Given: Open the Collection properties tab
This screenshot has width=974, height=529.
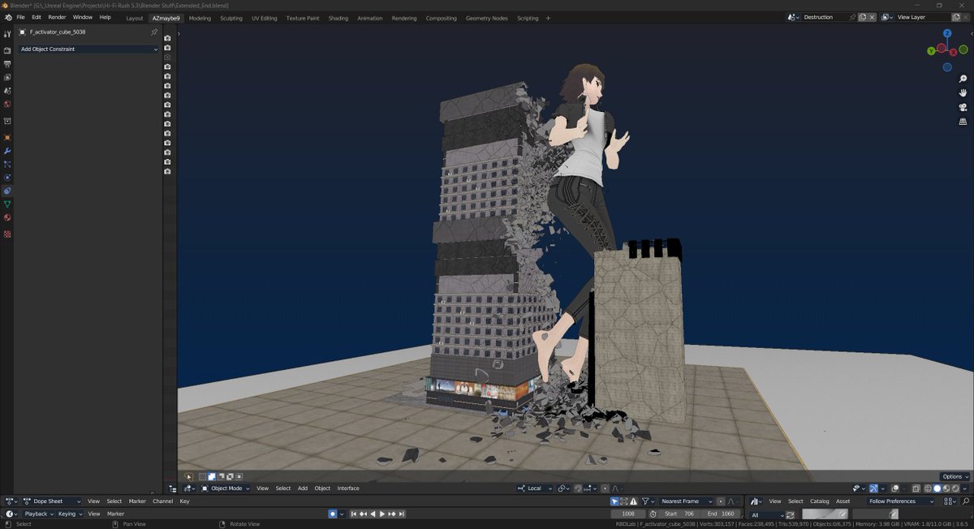Looking at the screenshot, I should click(7, 121).
